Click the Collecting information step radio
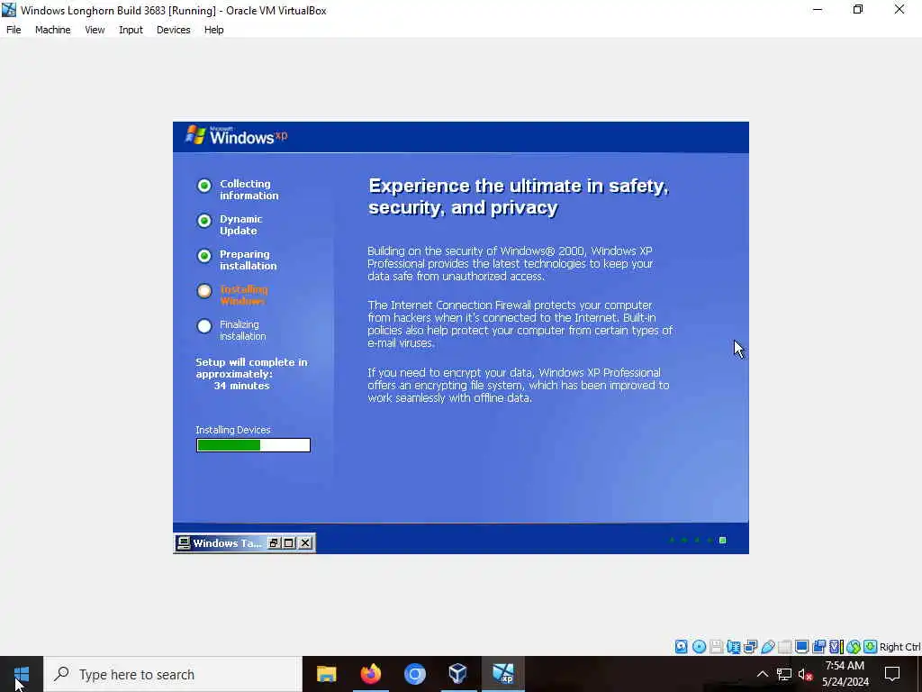This screenshot has height=692, width=922. coord(204,186)
